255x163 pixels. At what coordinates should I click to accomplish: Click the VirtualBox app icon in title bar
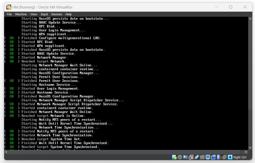[9, 7]
